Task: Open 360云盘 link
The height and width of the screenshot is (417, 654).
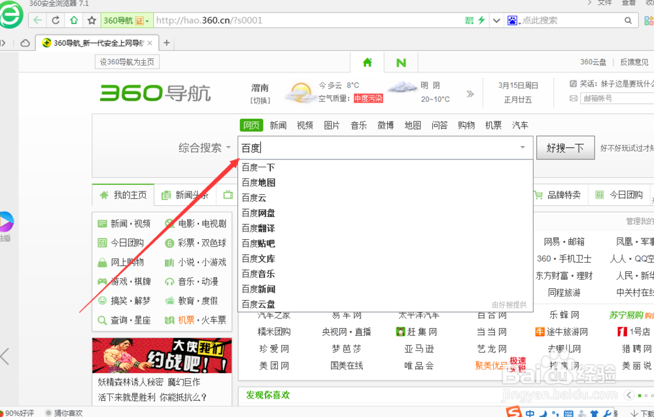Action: [593, 62]
